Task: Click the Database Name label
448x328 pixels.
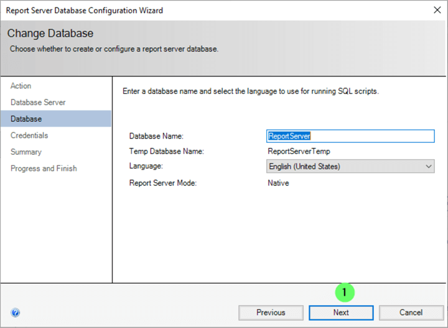Action: click(157, 136)
